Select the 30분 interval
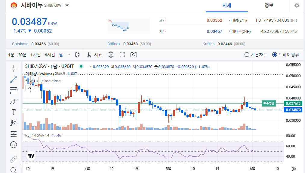Image resolution: width=305 pixels, height=173 pixels. [22, 55]
